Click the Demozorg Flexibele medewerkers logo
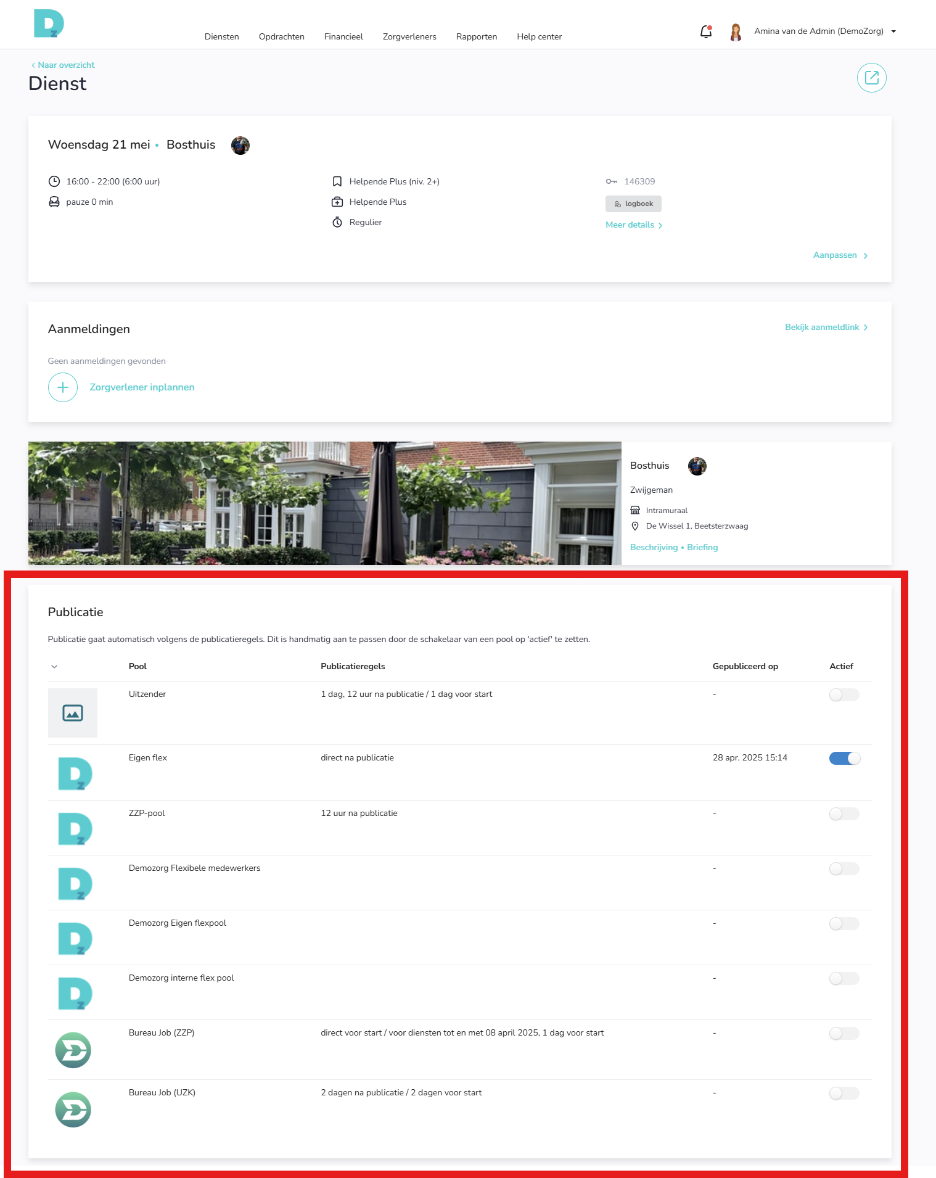 coord(75,883)
